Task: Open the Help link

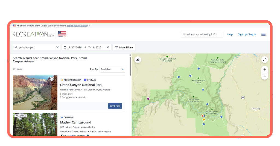Action: 230,34
